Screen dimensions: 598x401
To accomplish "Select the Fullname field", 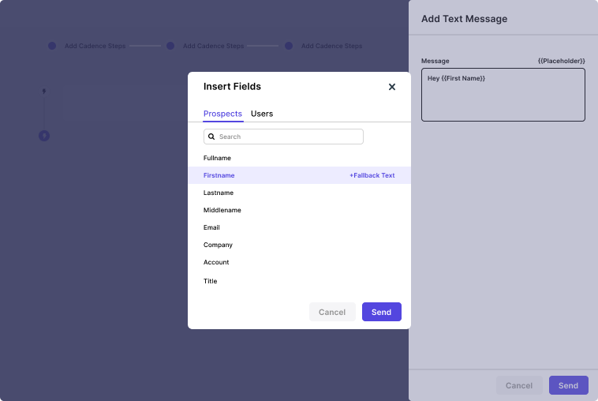I will (x=299, y=158).
